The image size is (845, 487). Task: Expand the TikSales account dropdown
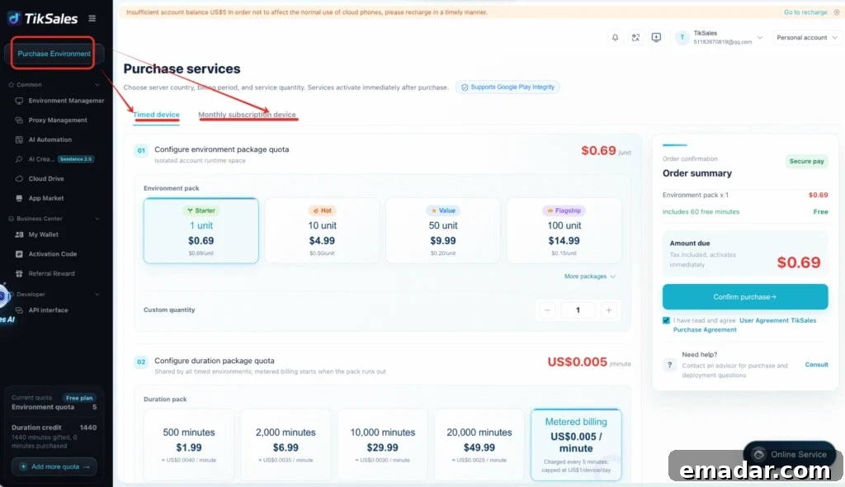[760, 38]
